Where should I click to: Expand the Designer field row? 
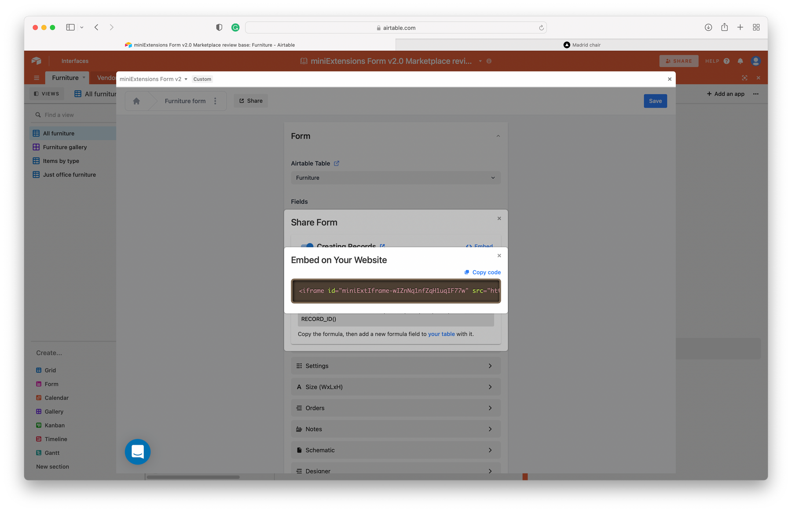[396, 468]
